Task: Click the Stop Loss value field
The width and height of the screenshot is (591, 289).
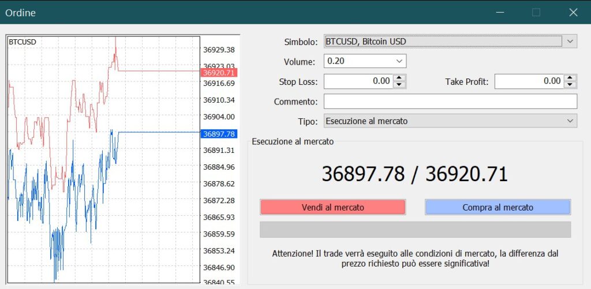Action: pyautogui.click(x=358, y=81)
